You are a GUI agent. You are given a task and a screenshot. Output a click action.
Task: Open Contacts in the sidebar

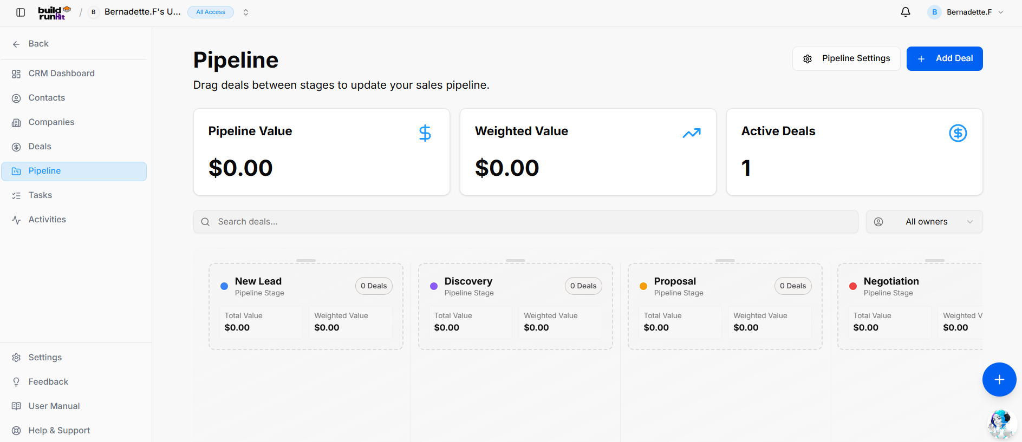pos(74,98)
